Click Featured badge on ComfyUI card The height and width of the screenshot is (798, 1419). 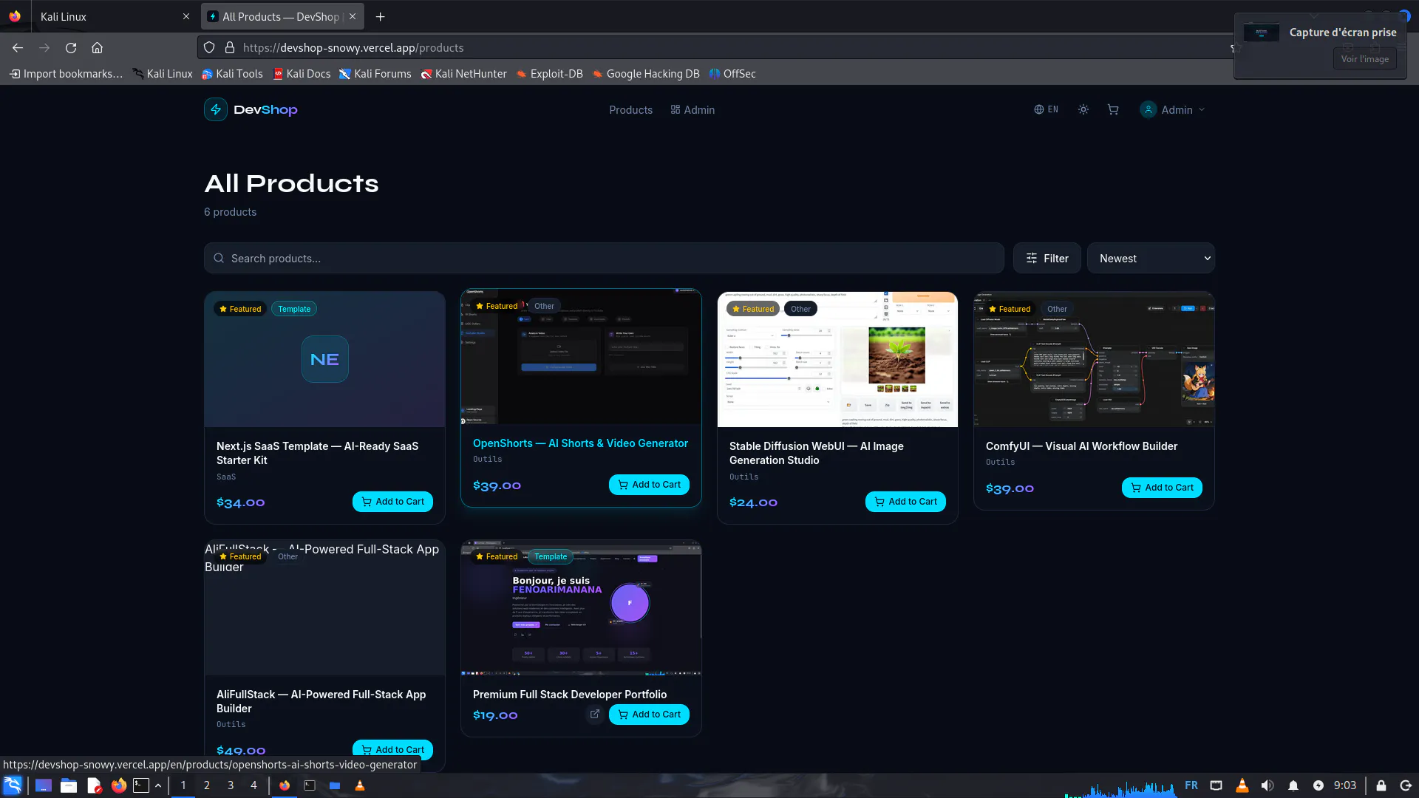1009,309
